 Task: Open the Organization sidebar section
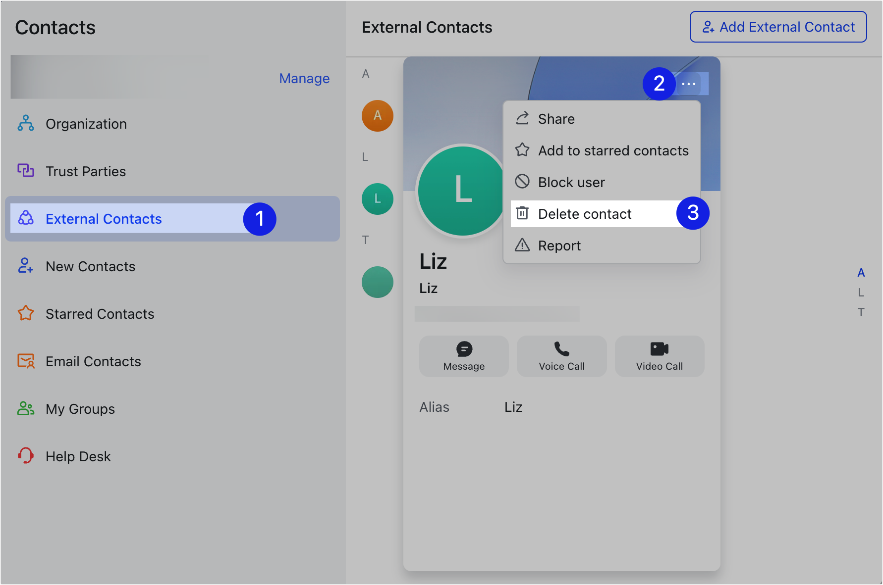point(86,124)
